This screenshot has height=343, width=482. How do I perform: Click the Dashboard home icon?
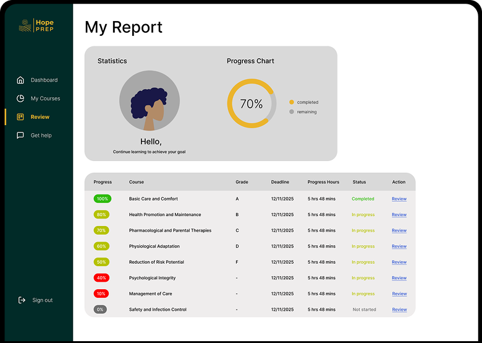[x=20, y=80]
